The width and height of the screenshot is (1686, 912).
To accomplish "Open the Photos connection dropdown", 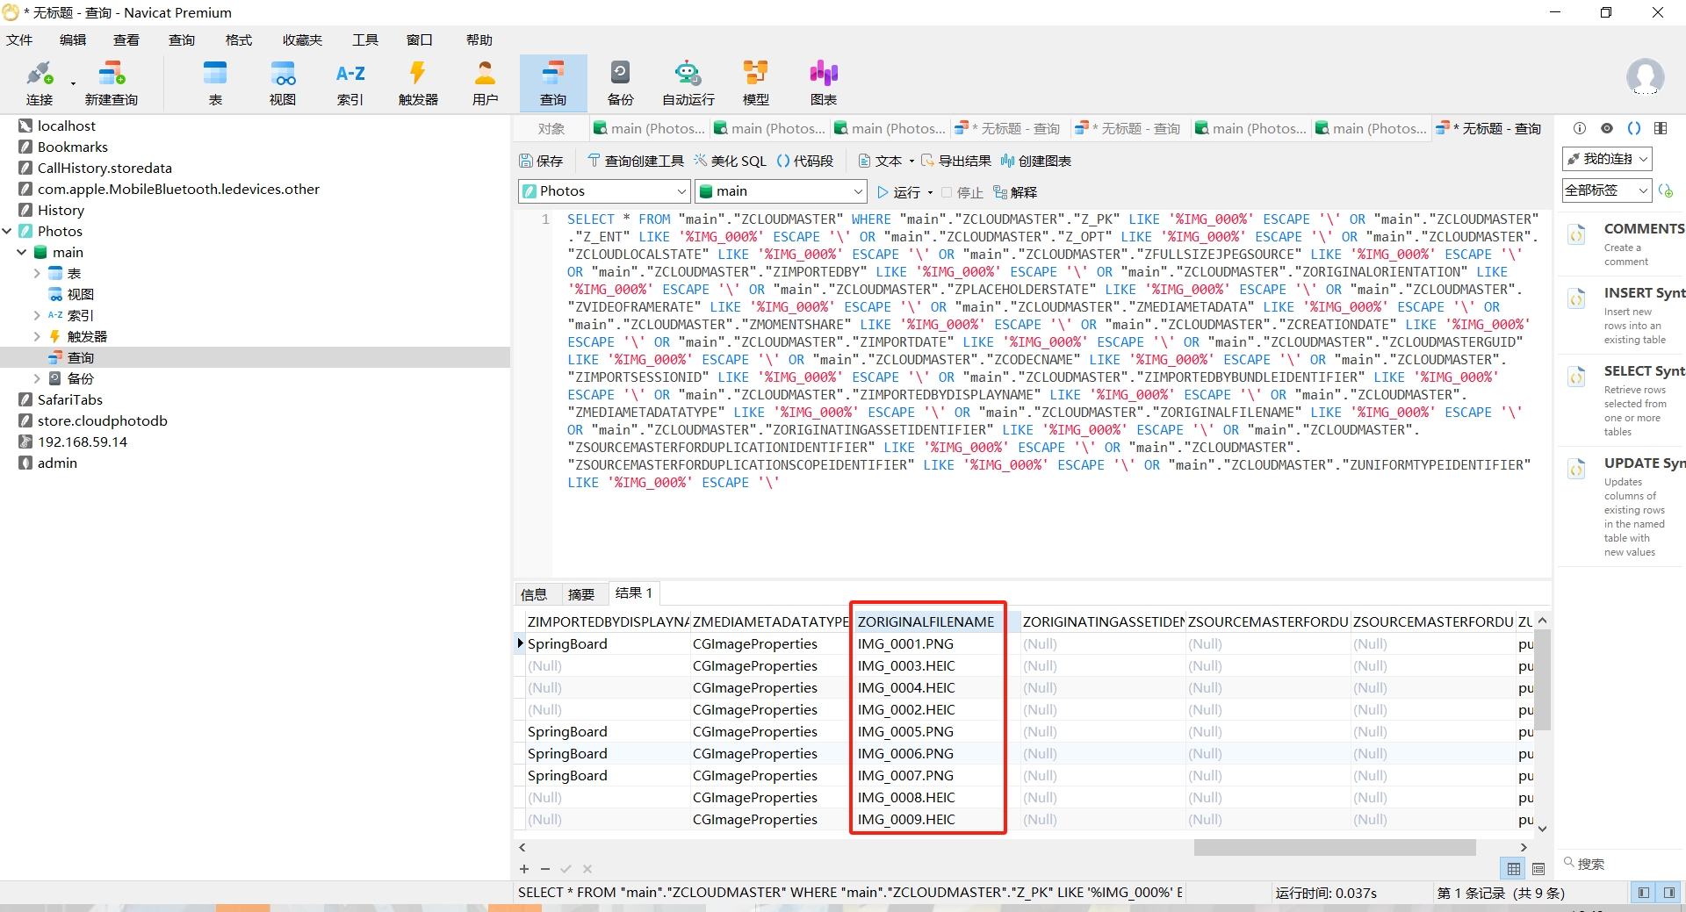I will click(x=604, y=191).
